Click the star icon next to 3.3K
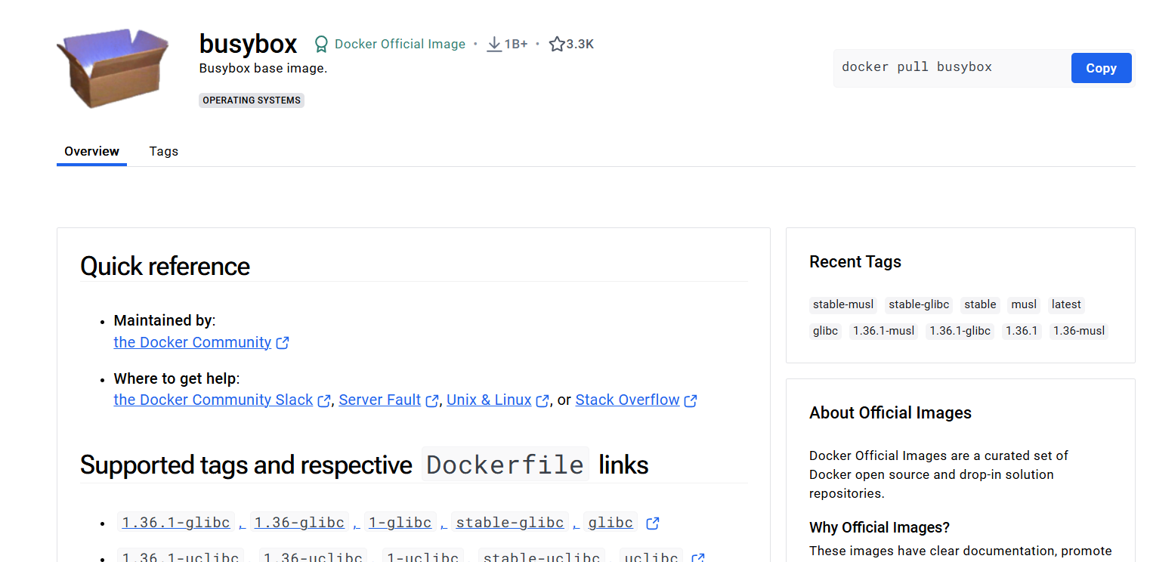The image size is (1150, 562). pyautogui.click(x=556, y=43)
